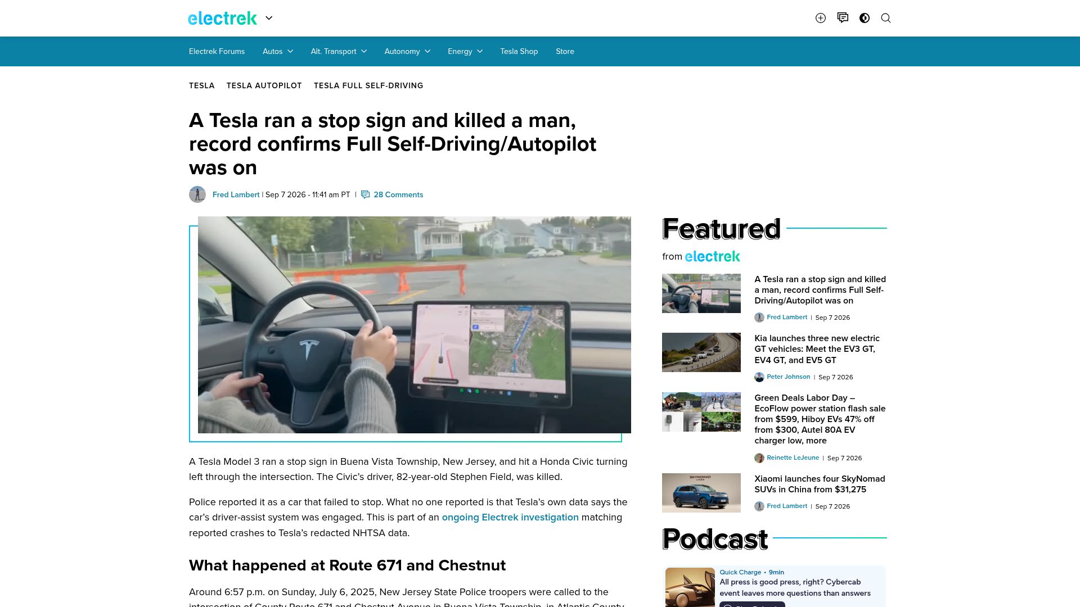The height and width of the screenshot is (607, 1080).
Task: Click Fred Lambert's avatar under headline
Action: (x=197, y=194)
